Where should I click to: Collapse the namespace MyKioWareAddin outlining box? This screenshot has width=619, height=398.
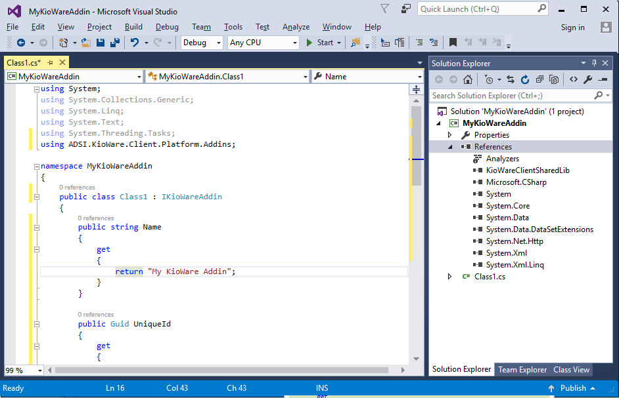pyautogui.click(x=37, y=167)
